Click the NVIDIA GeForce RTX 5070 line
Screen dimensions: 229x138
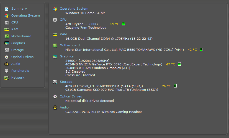coord(114,64)
